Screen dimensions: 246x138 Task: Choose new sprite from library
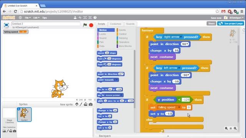77,104
